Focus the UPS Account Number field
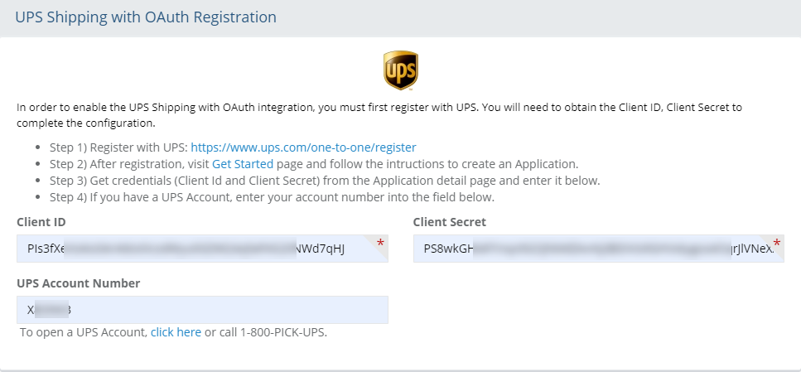 click(202, 310)
